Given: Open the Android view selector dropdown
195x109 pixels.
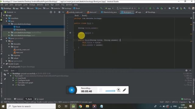Looking at the screenshot, I should [10, 12].
